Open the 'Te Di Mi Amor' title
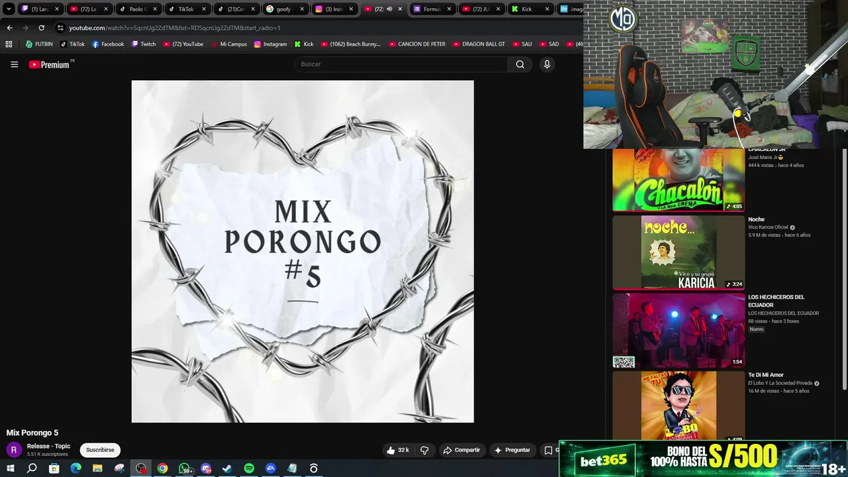The height and width of the screenshot is (477, 848). tap(766, 375)
